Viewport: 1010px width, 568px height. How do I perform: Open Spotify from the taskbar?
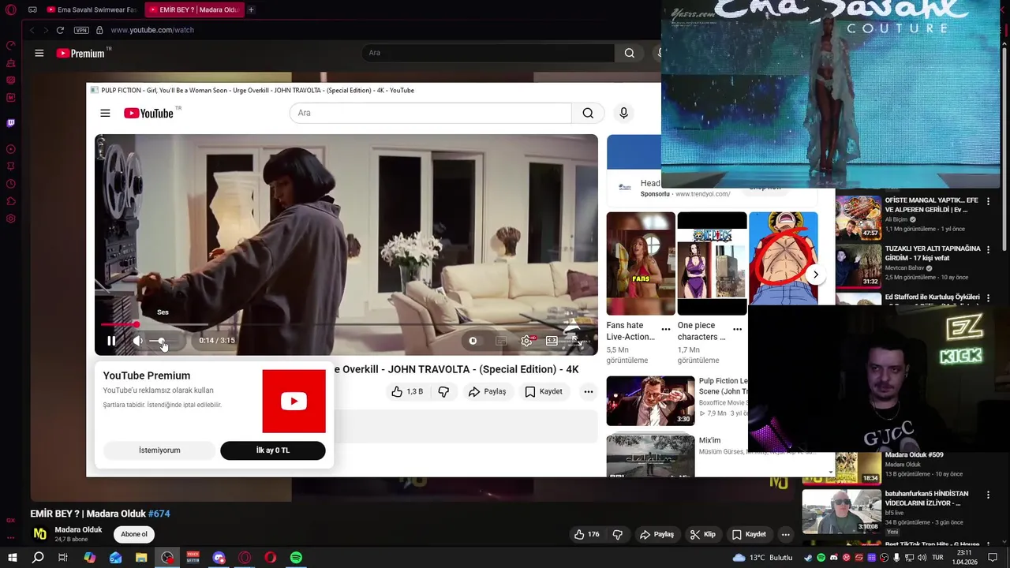coord(296,558)
